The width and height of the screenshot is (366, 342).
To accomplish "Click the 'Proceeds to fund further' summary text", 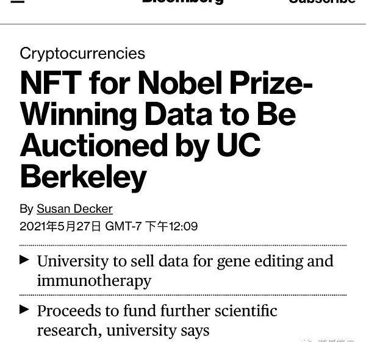I will coord(157,311).
